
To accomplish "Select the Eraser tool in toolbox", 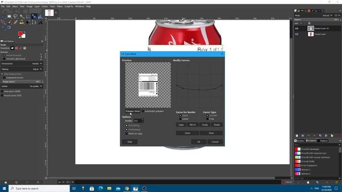I will (x=15, y=22).
